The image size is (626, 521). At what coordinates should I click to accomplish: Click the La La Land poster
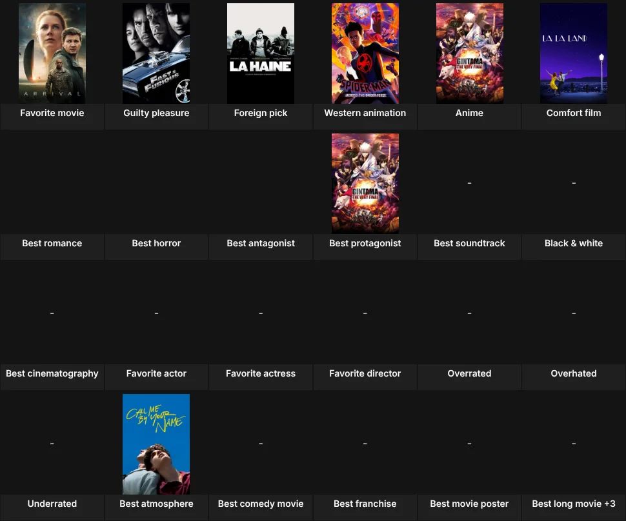tap(574, 54)
